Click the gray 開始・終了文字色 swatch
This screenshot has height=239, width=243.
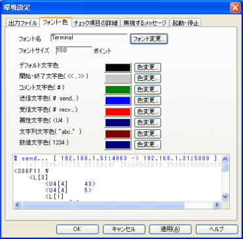coord(118,79)
